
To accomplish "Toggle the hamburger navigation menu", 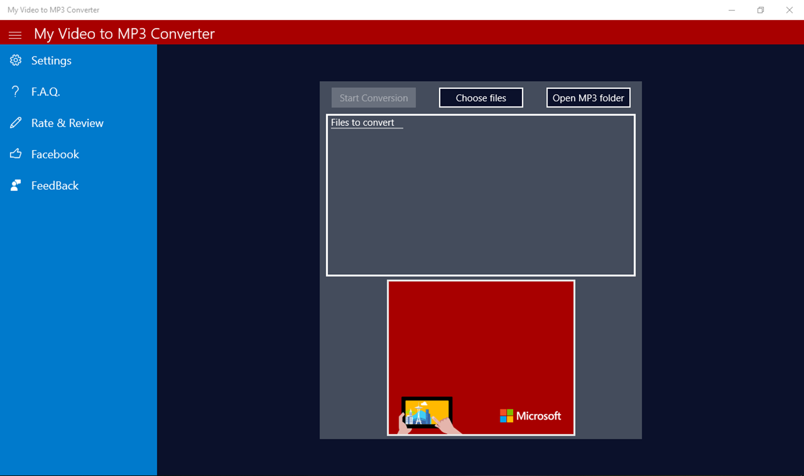I will pos(15,35).
